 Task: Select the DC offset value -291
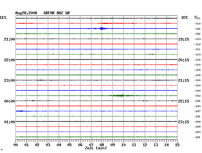197,116
